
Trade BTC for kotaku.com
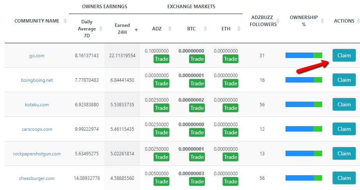click(x=197, y=108)
